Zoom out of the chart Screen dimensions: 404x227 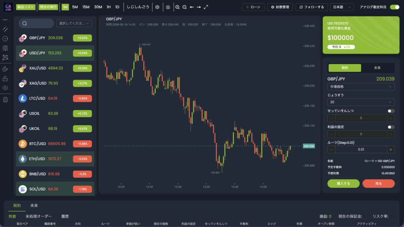click(x=185, y=7)
